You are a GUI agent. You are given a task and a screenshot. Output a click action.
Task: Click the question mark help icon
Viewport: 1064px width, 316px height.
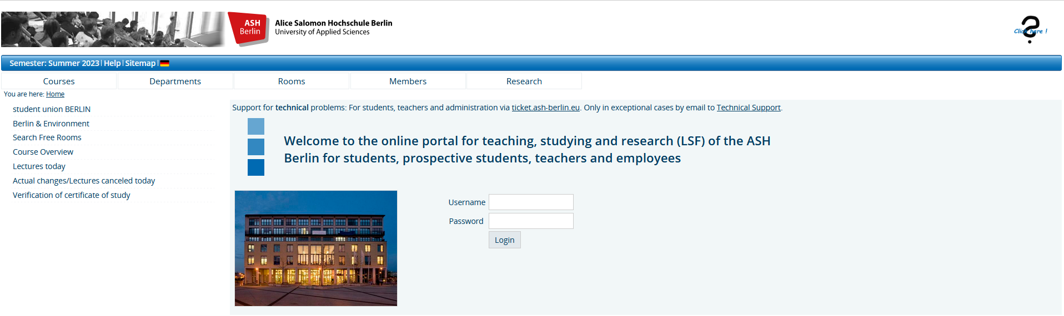click(x=1030, y=30)
